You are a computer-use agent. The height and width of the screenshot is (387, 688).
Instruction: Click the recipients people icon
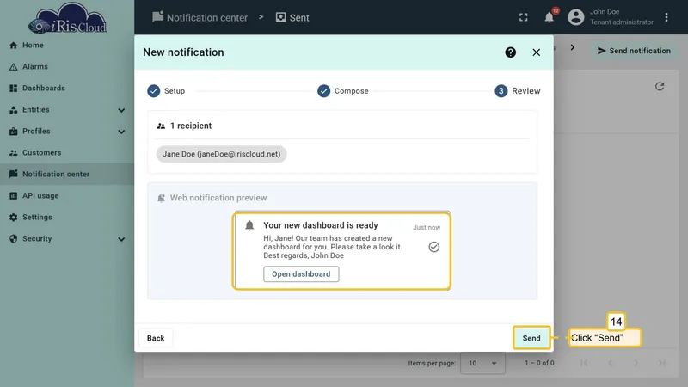[161, 126]
